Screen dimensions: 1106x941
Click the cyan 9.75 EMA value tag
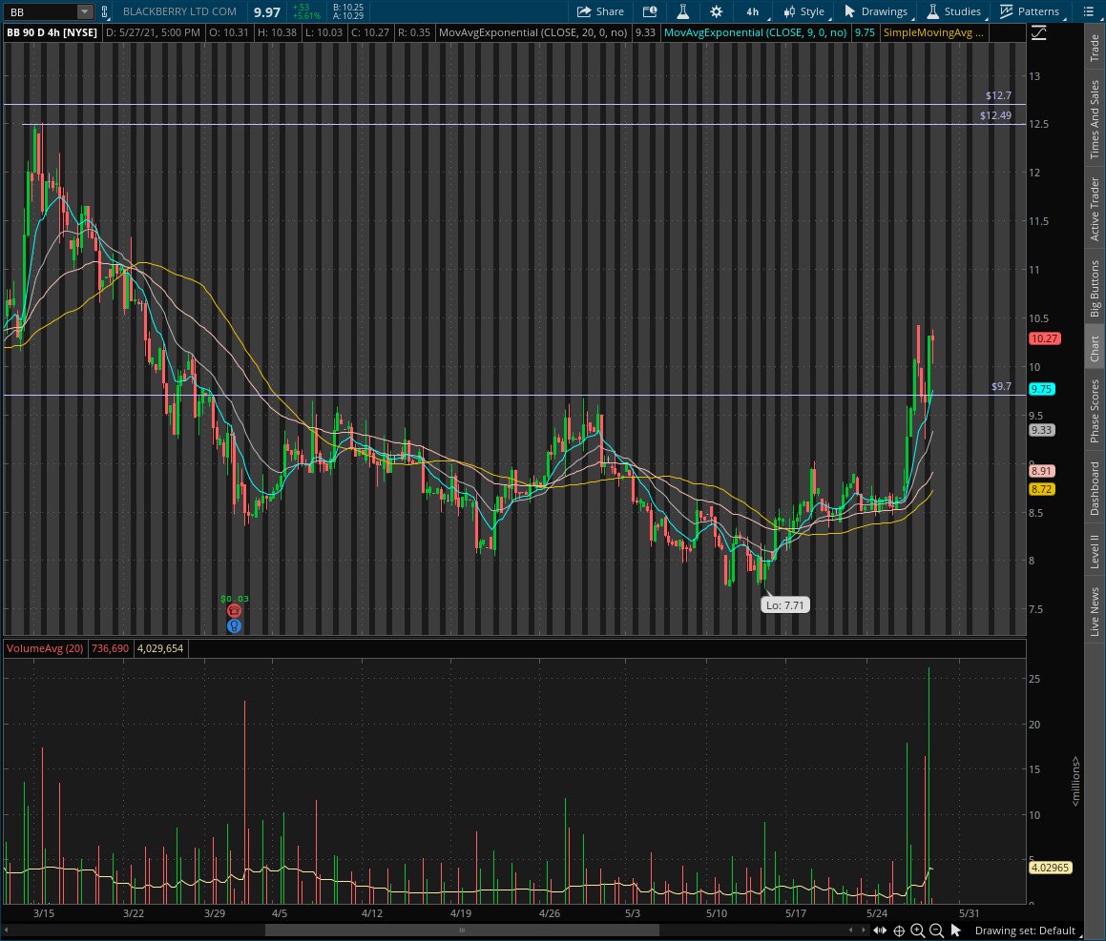[1042, 389]
